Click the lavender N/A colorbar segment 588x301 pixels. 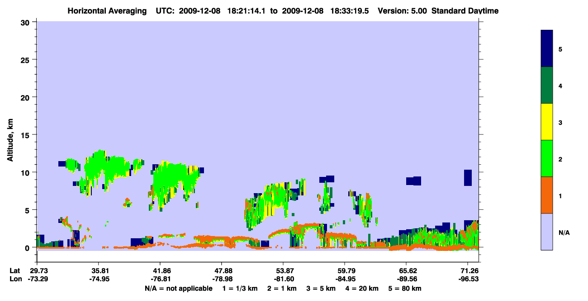547,232
